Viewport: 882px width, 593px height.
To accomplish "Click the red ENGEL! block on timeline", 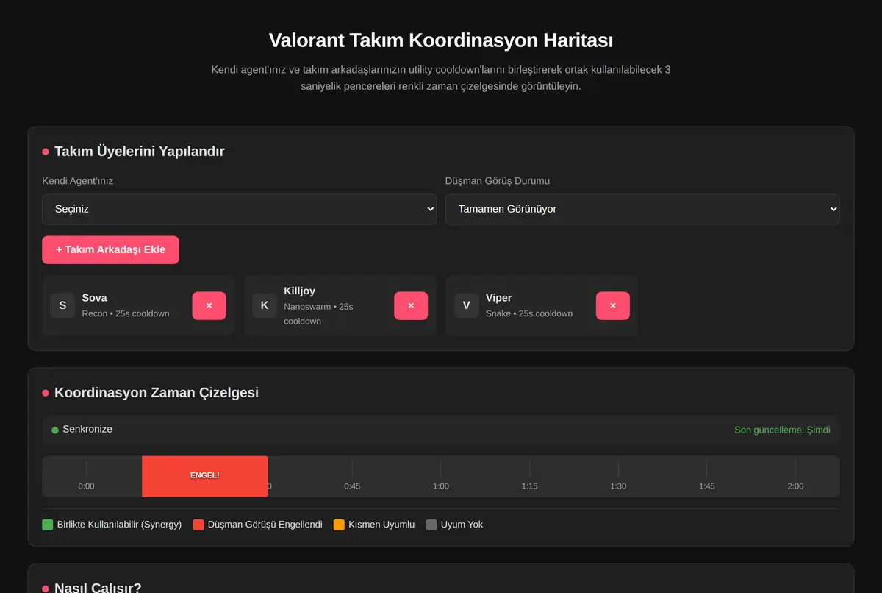I will tap(205, 476).
